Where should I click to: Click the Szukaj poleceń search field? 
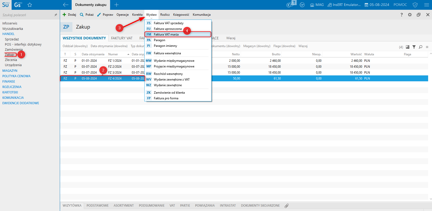pyautogui.click(x=27, y=15)
